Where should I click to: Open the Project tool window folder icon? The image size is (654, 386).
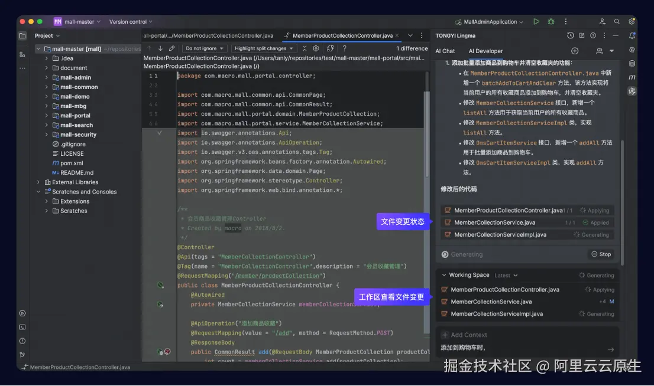click(22, 36)
